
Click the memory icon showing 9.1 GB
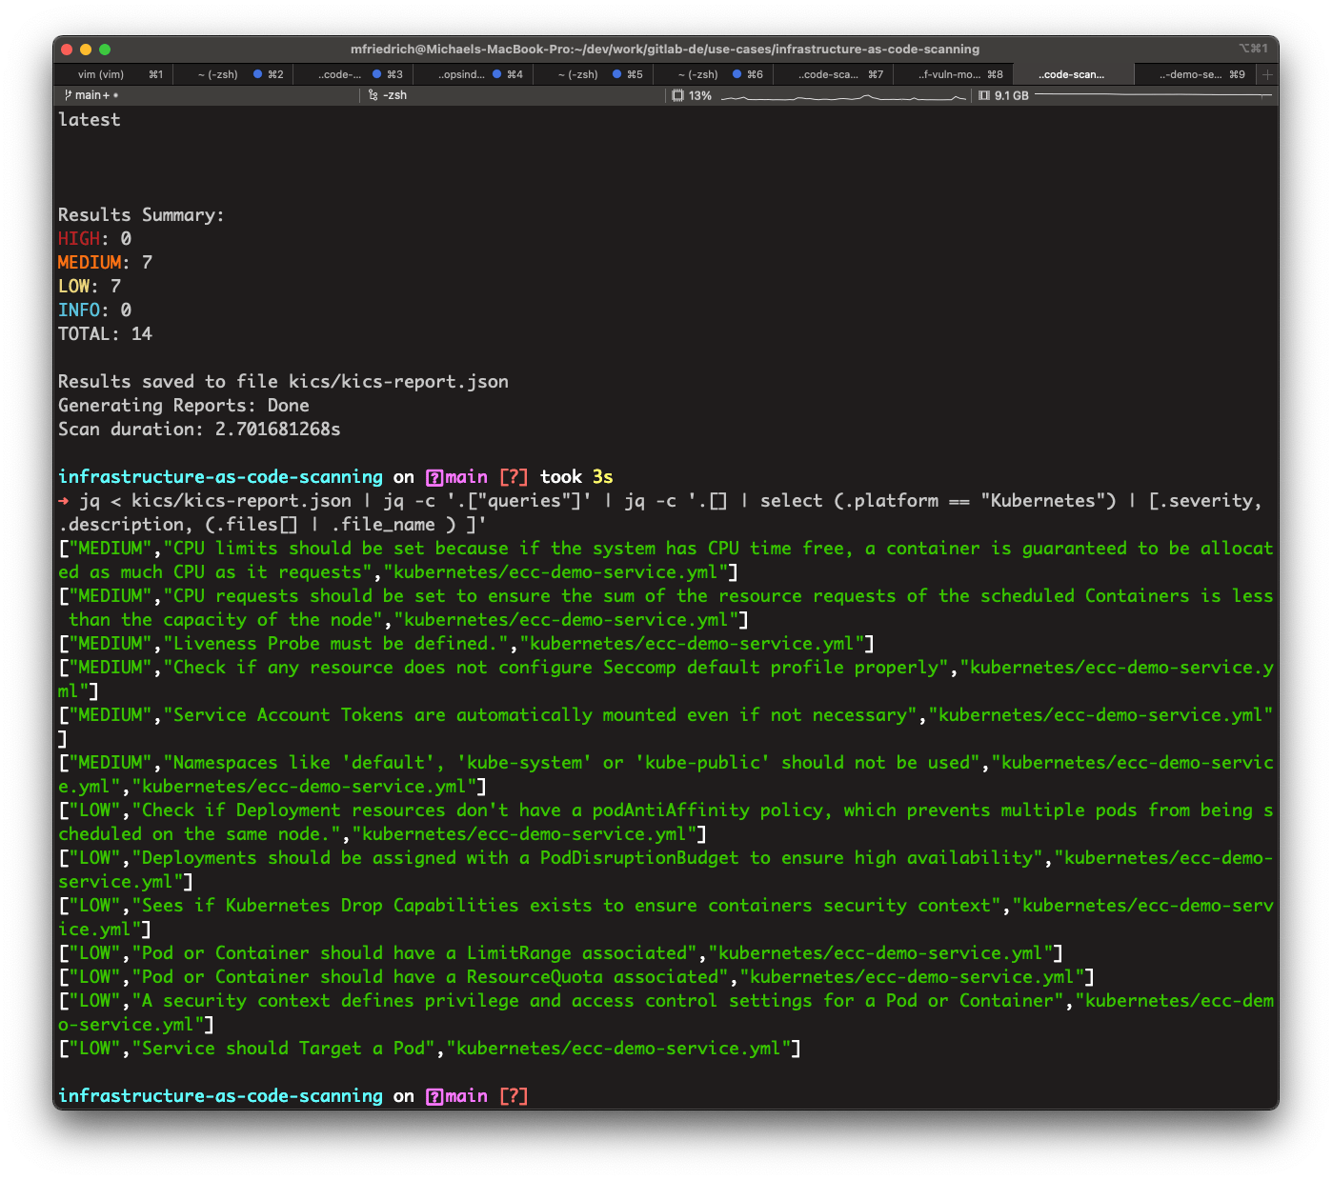click(984, 95)
